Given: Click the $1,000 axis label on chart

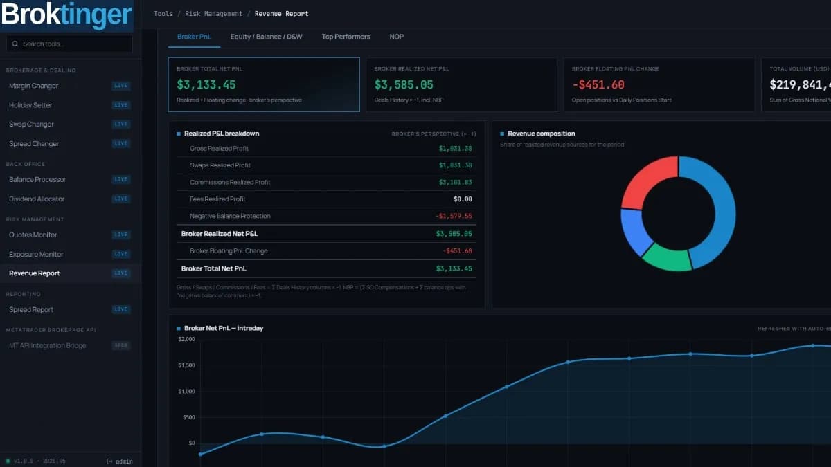Looking at the screenshot, I should point(186,391).
